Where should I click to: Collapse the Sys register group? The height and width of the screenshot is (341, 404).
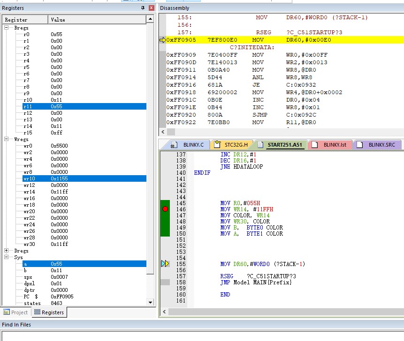pos(6,257)
